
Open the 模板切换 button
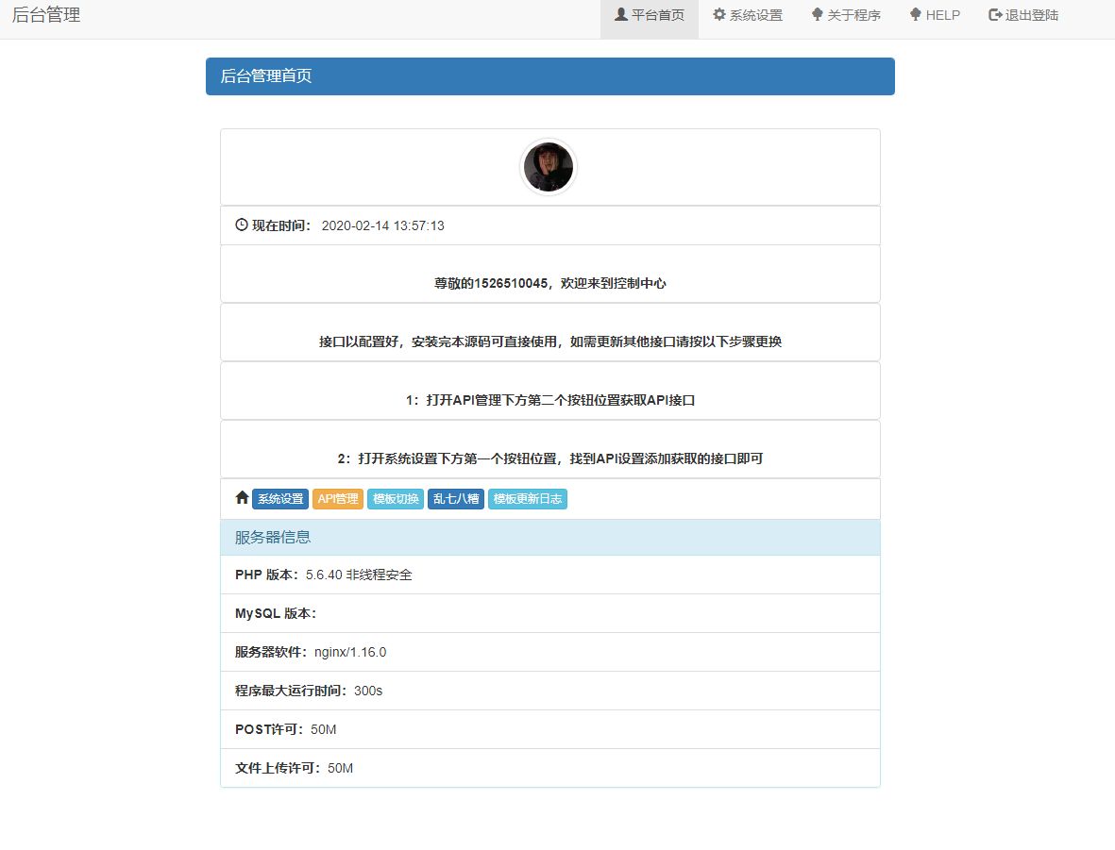pyautogui.click(x=396, y=499)
